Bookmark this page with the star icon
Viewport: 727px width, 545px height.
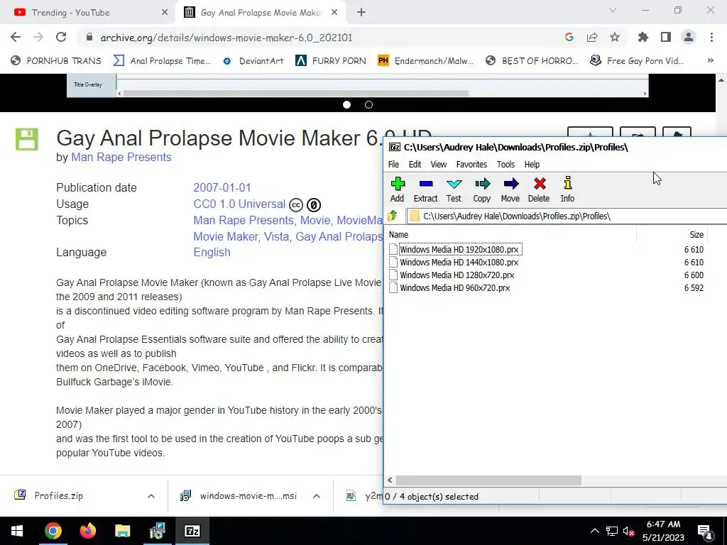coord(615,37)
